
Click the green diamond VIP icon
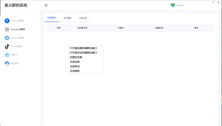[173, 5]
